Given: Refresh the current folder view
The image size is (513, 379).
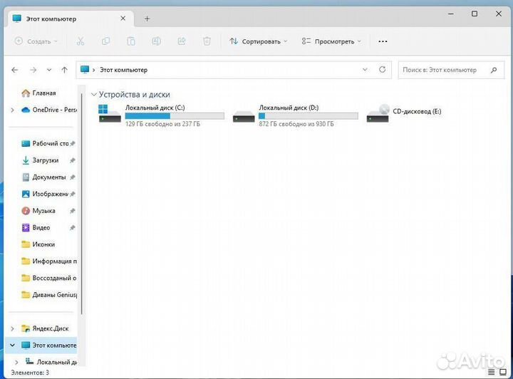Looking at the screenshot, I should (383, 70).
